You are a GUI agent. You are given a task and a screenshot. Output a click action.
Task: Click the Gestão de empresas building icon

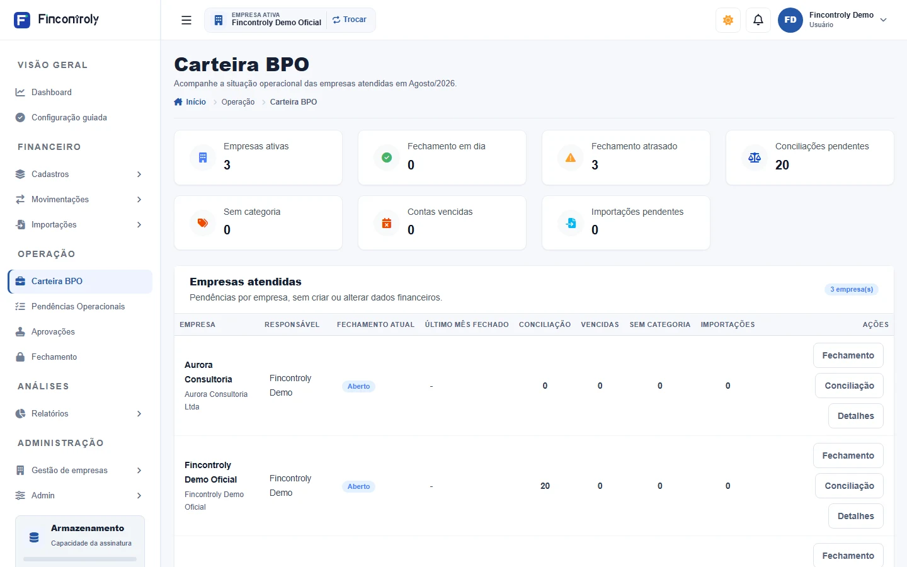(20, 471)
